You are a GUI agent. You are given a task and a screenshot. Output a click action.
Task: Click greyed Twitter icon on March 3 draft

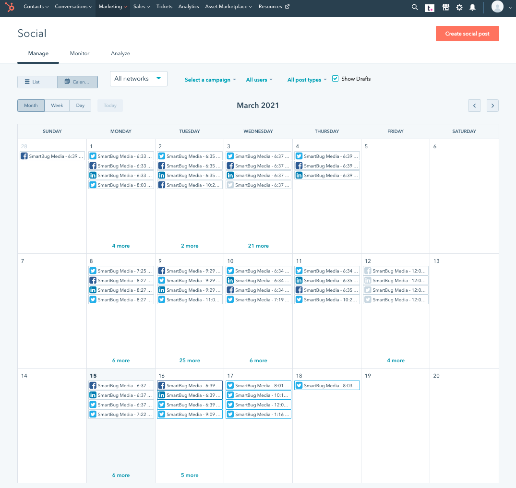[x=230, y=185]
